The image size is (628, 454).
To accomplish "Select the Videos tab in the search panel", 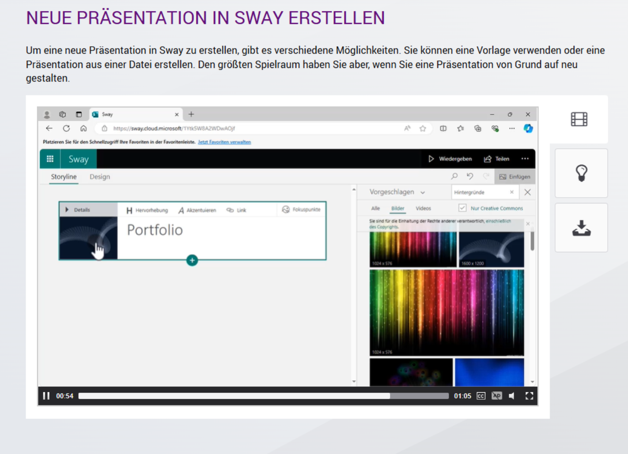I will (423, 208).
